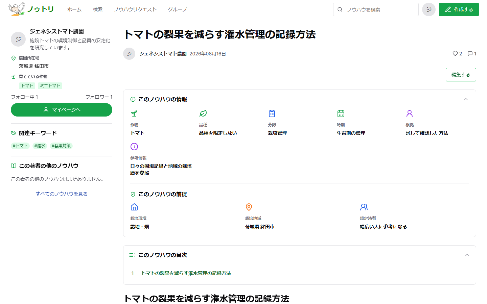Open the ノウトリ bird logo home link
The width and height of the screenshot is (487, 304).
tap(31, 9)
